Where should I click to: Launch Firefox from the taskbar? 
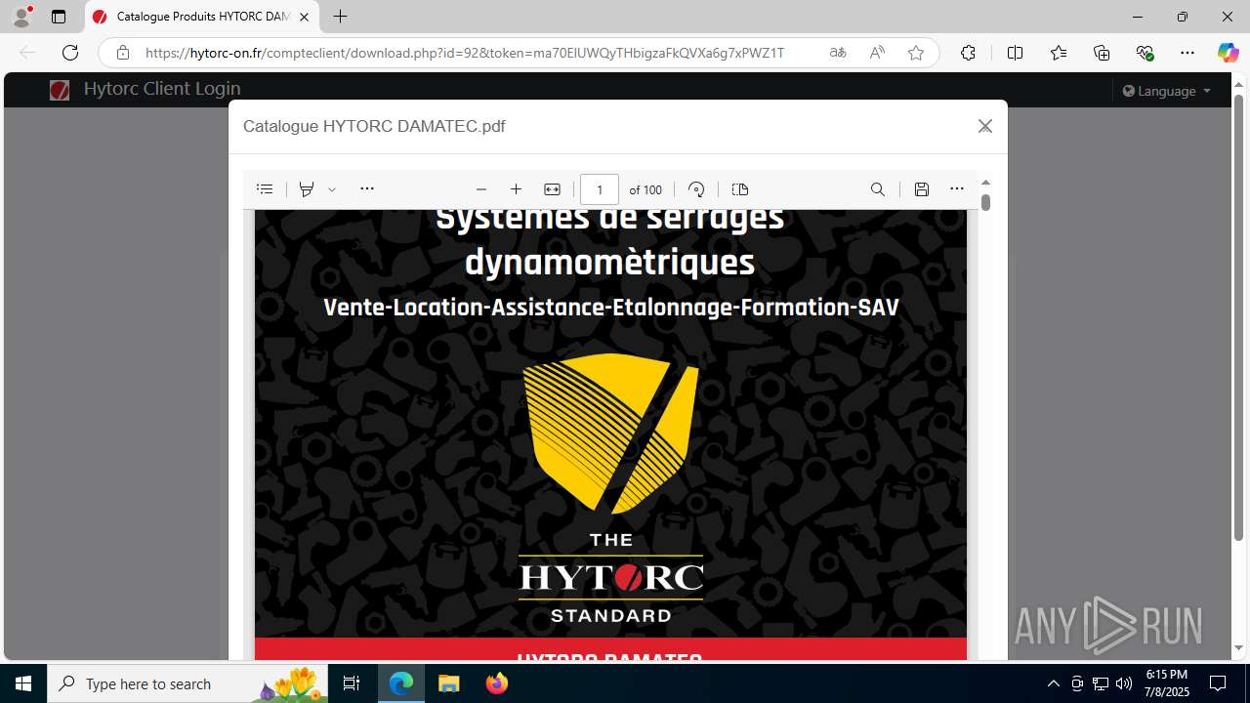(x=496, y=683)
